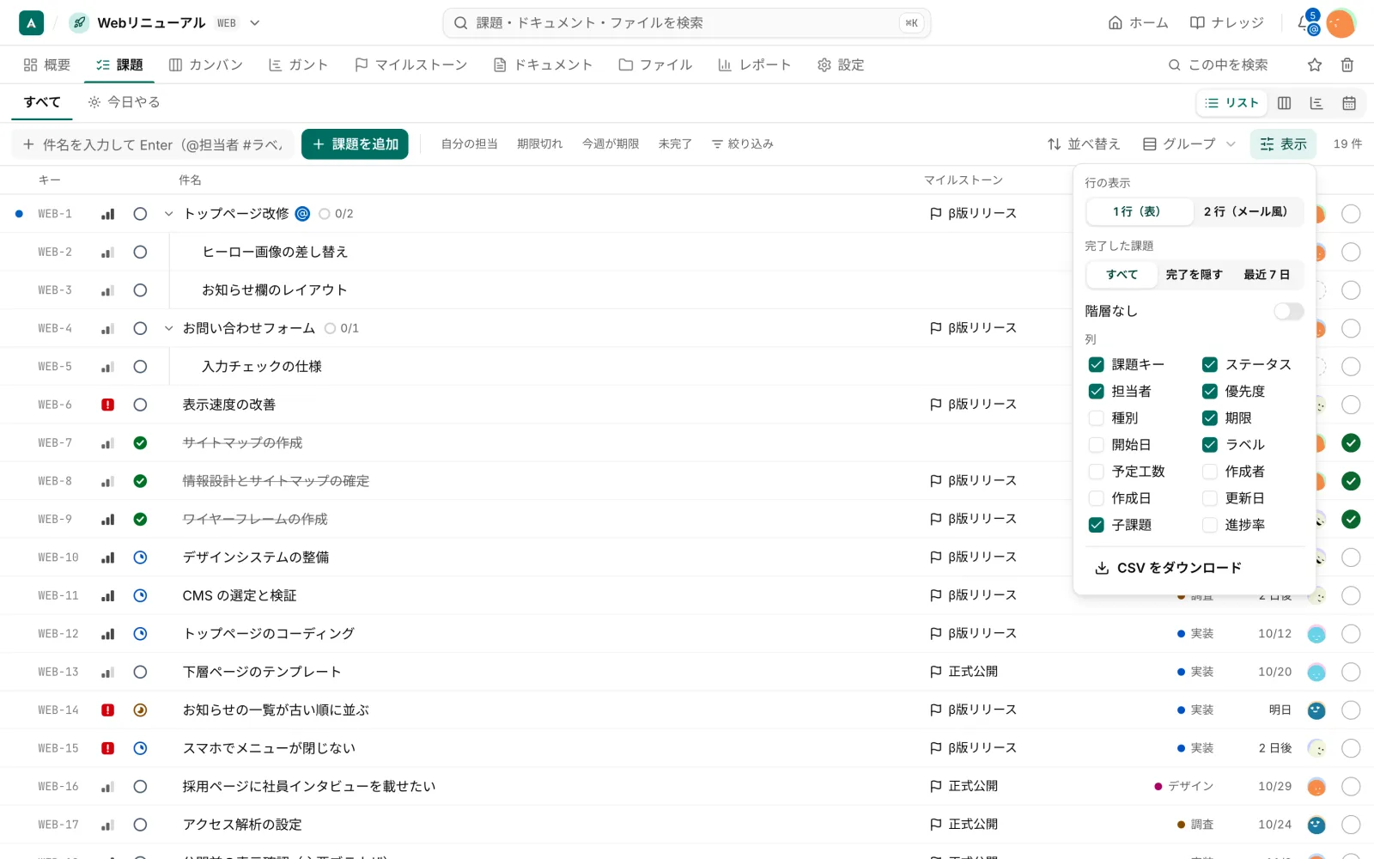Viewport: 1374px width, 859px height.
Task: Mark WEB-17 complete with circle checkbox
Action: click(1351, 825)
